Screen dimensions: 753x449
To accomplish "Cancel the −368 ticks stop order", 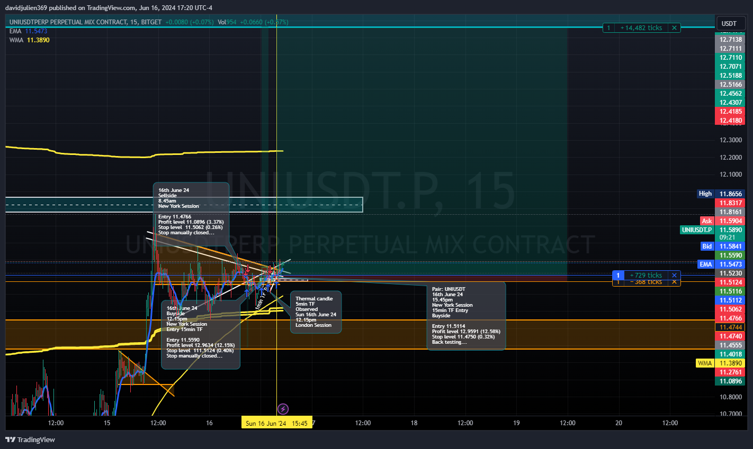I will pos(674,282).
